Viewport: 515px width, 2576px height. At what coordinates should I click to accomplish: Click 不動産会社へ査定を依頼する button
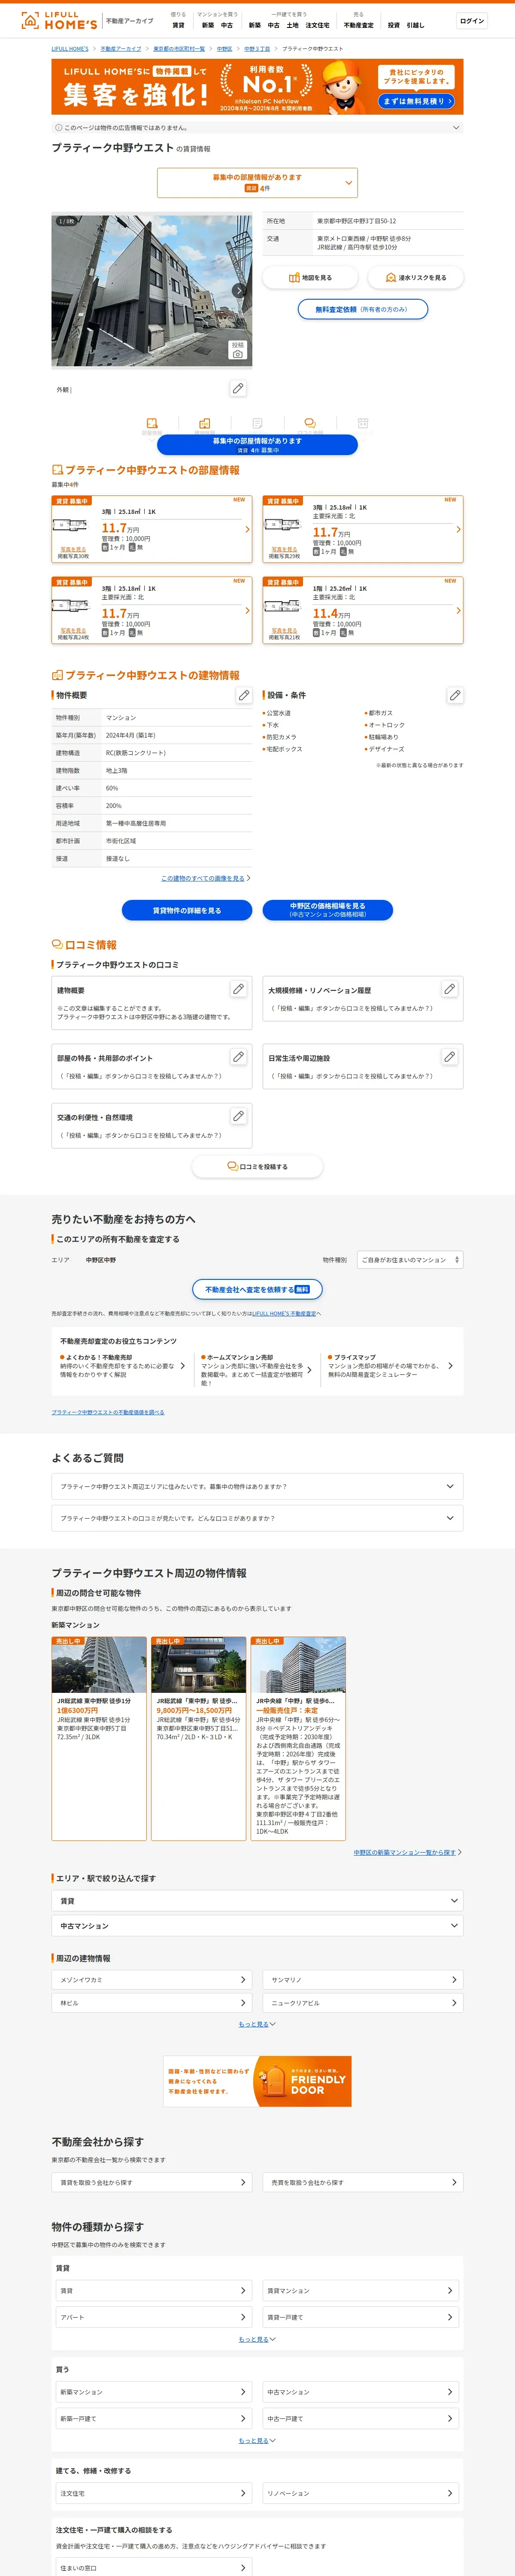[257, 1289]
